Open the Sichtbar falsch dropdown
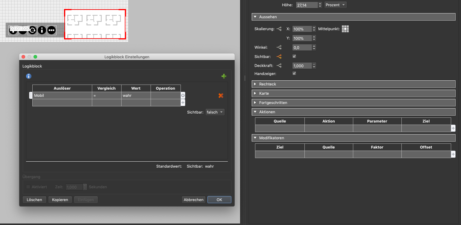461x225 pixels. 215,112
